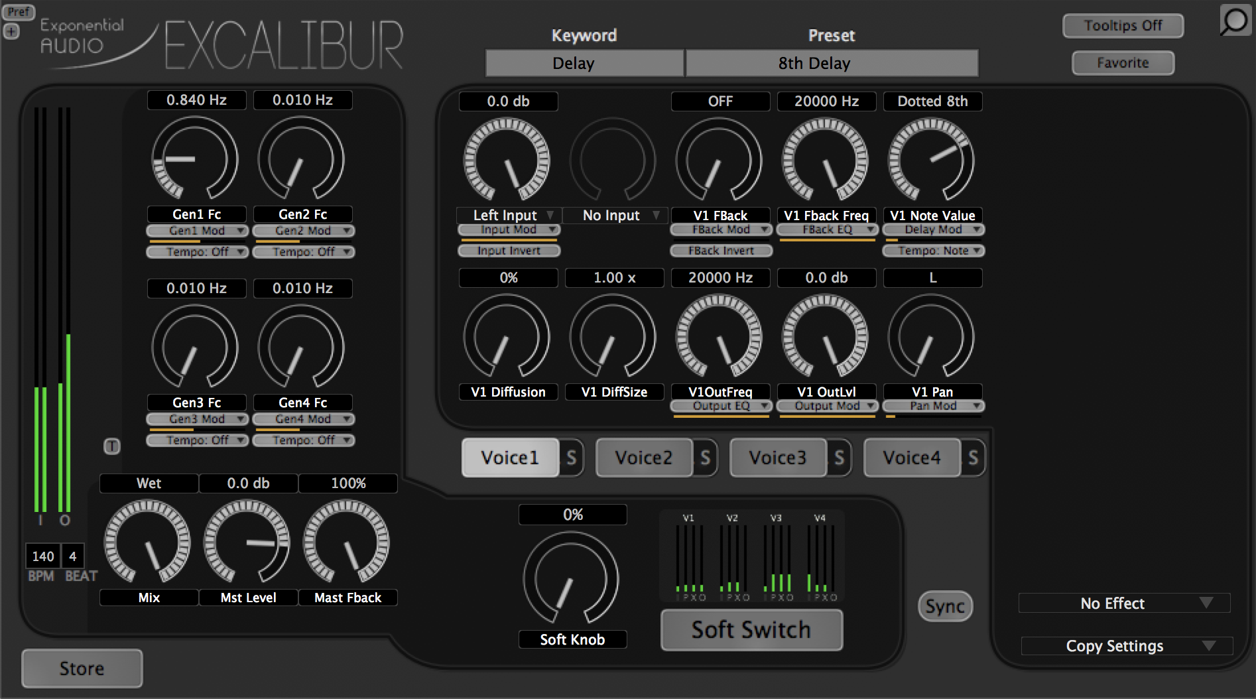
Task: Solo Voice3 with its S button
Action: click(839, 458)
